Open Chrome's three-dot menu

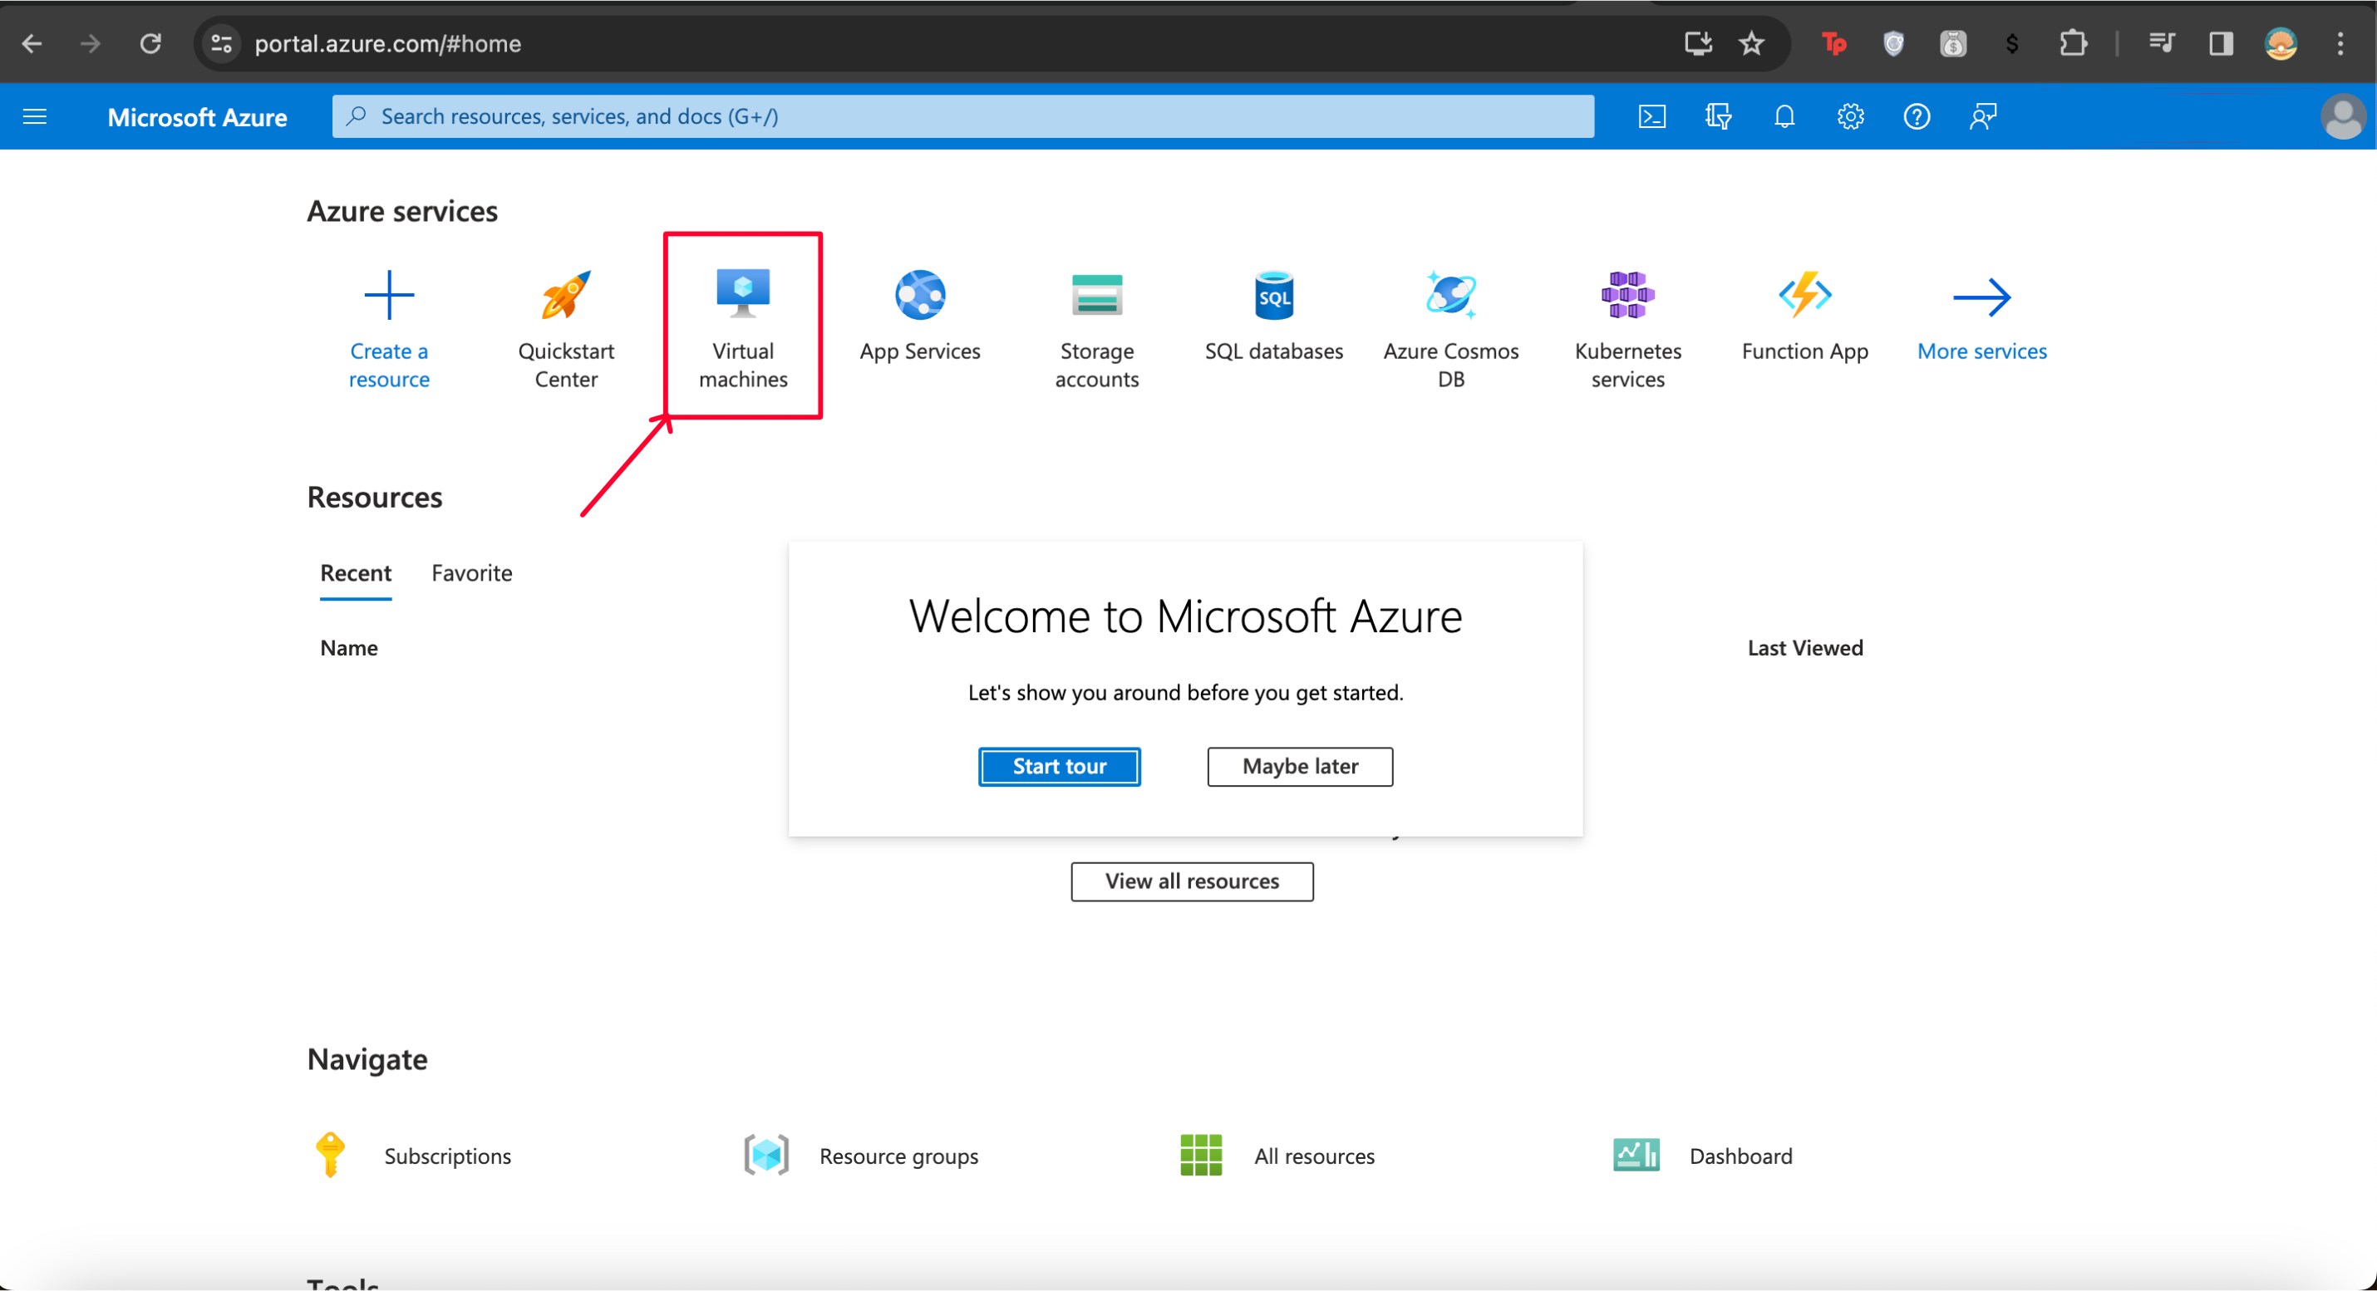click(2339, 43)
